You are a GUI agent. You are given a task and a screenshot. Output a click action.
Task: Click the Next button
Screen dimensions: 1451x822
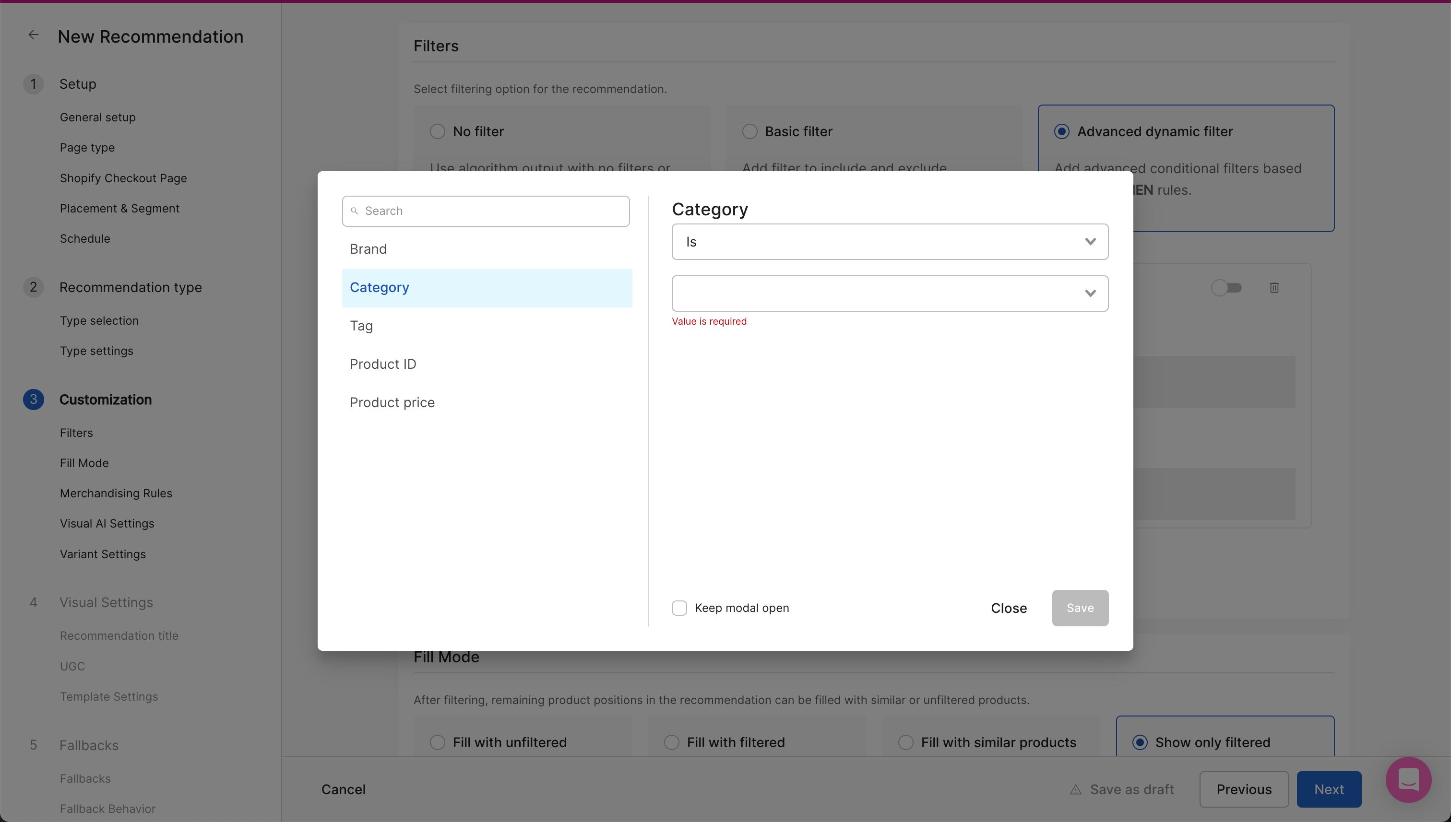pos(1328,789)
